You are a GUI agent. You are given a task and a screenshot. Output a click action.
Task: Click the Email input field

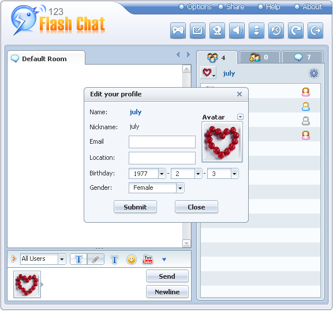[x=162, y=142]
